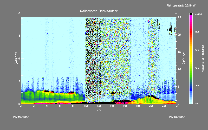Click the '20:' tick on the UTC axis
The width and height of the screenshot is (208, 130).
click(151, 106)
